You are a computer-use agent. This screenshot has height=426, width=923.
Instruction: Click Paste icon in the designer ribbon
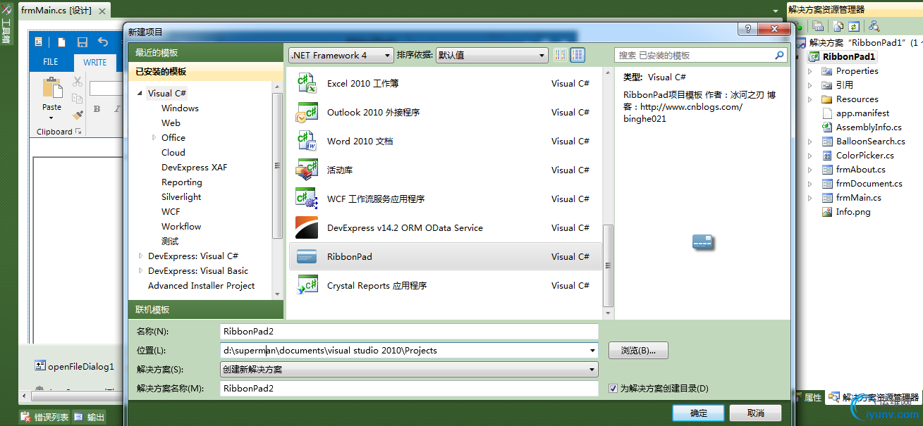tap(52, 88)
